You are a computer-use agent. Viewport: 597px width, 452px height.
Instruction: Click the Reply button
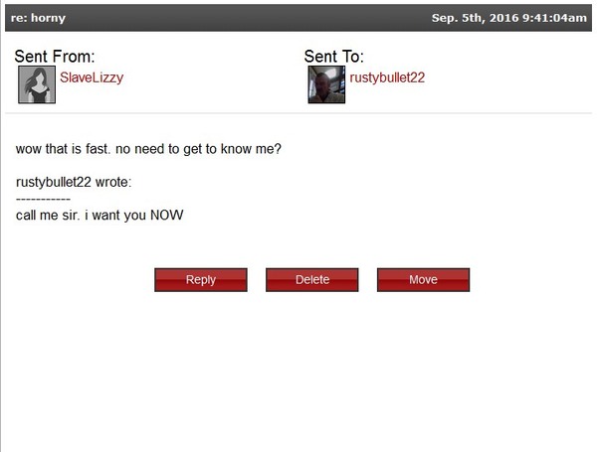201,280
